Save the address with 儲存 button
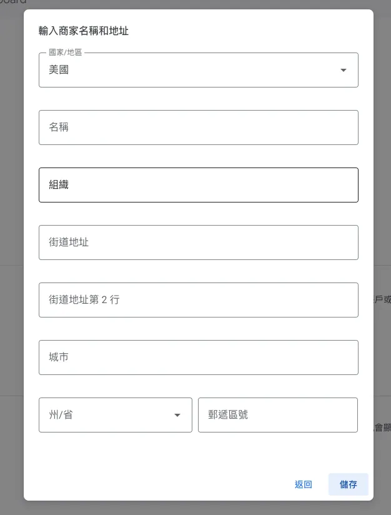Screen dimensions: 391x515 coord(348,484)
